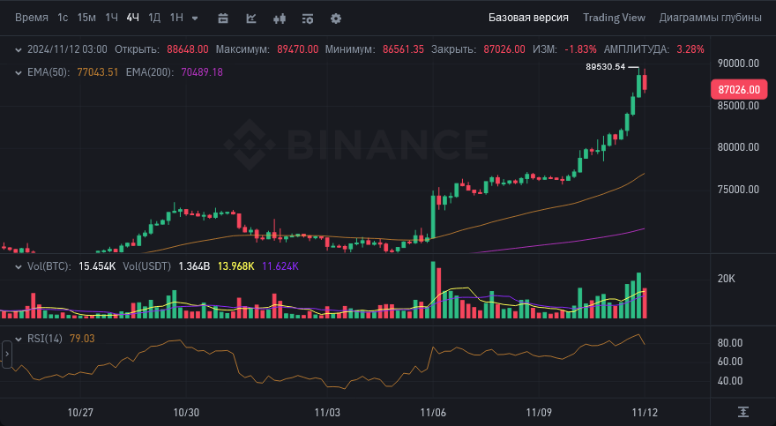Click EMA(200) value 70489.18
The image size is (776, 426).
tap(202, 72)
